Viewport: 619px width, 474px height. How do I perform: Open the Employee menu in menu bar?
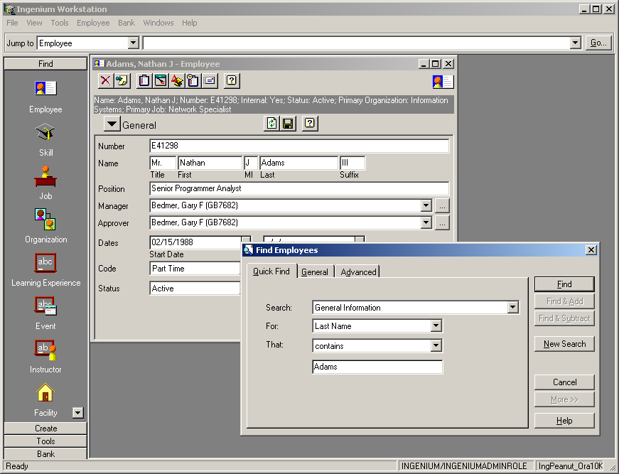[x=93, y=23]
